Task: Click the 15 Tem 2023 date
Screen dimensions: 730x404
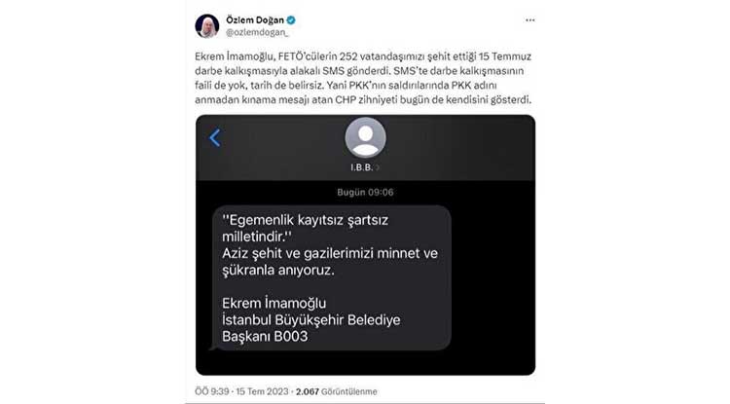Action: [262, 391]
